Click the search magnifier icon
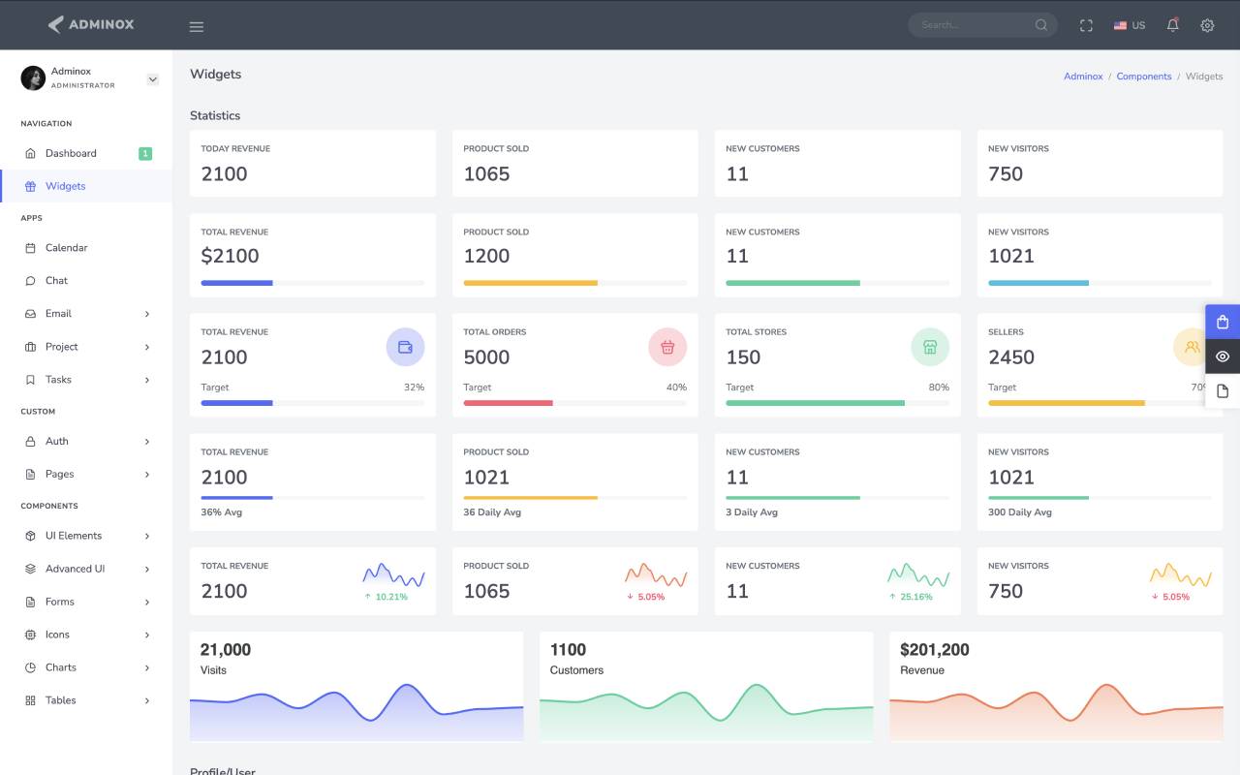 coord(1041,25)
